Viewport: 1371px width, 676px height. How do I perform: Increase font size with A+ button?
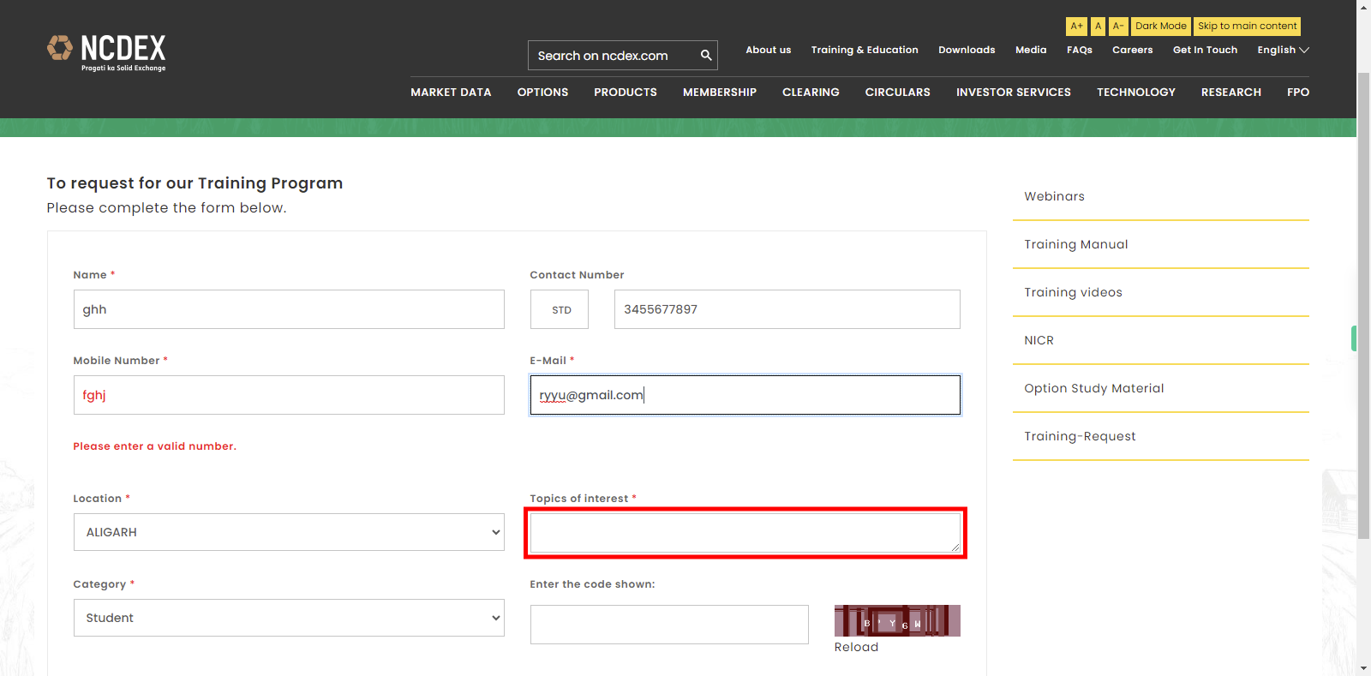point(1076,27)
